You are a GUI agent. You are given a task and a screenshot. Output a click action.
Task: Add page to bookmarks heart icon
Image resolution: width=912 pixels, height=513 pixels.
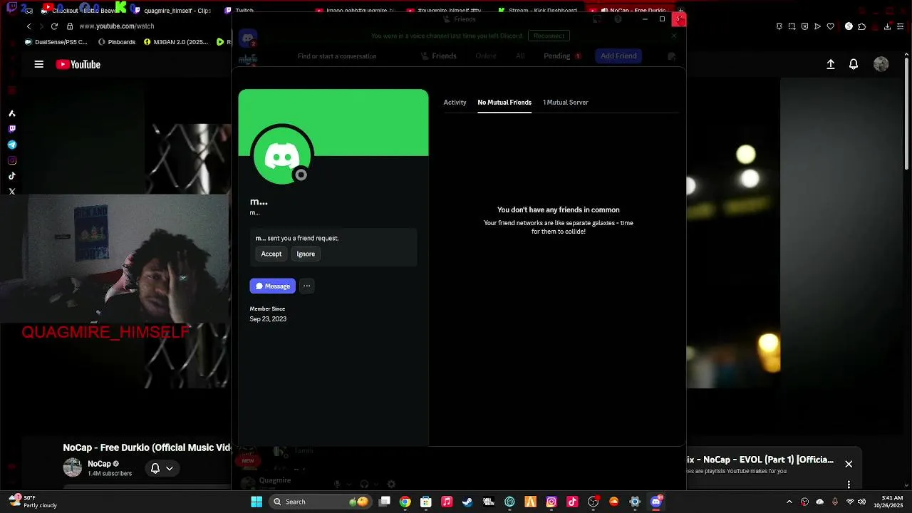(x=831, y=26)
